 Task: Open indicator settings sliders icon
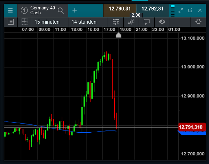[116, 22]
